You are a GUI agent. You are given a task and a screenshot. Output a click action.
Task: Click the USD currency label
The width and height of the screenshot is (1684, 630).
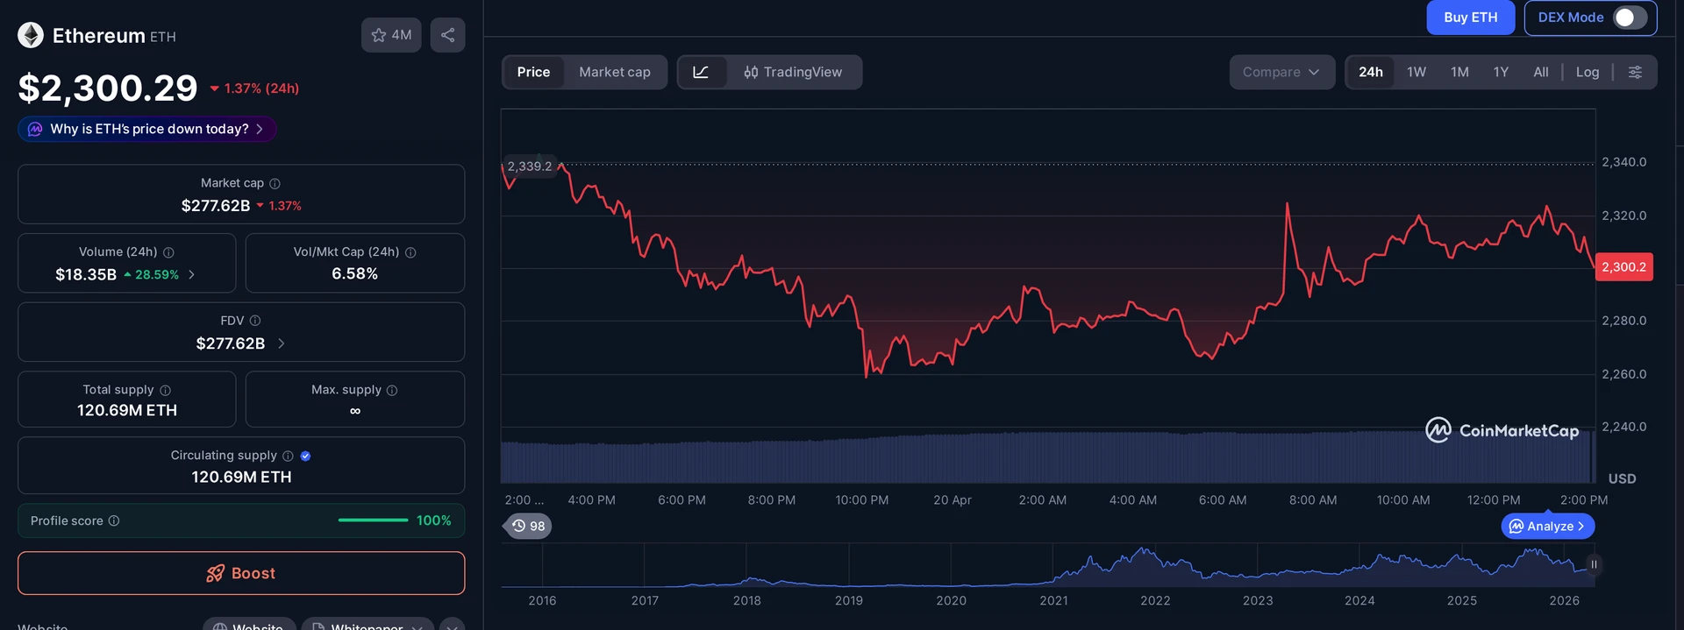click(1622, 479)
